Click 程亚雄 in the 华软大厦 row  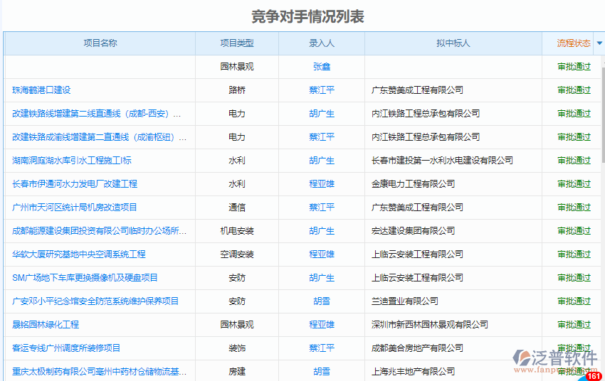coord(322,254)
